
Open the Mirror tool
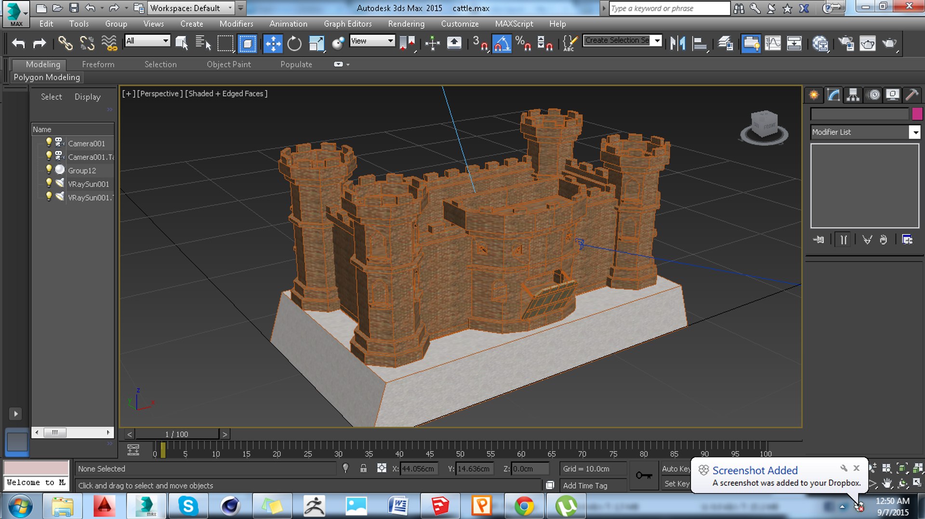[677, 44]
